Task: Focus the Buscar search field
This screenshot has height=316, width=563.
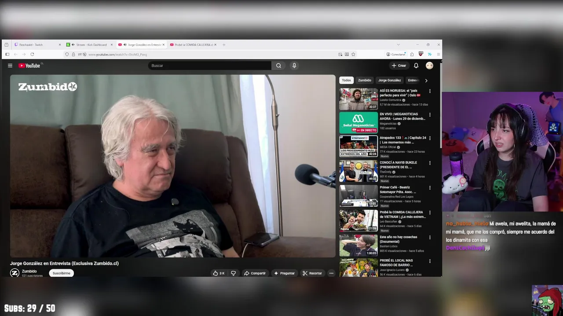Action: coord(209,65)
